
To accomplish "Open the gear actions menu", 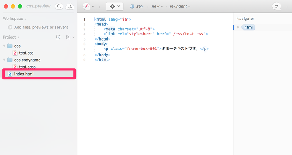I will coord(114,6).
